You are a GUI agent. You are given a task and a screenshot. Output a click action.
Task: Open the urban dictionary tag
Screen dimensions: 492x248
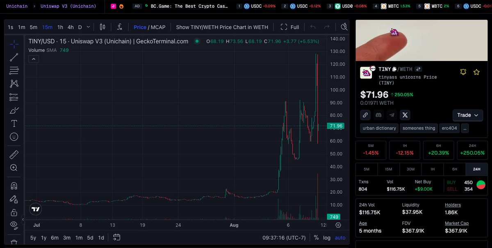tap(379, 128)
